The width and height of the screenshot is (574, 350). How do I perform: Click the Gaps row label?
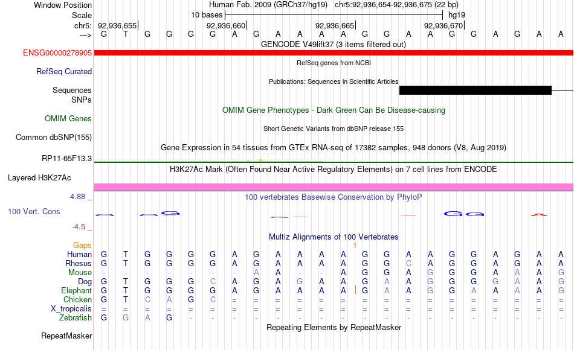82,245
